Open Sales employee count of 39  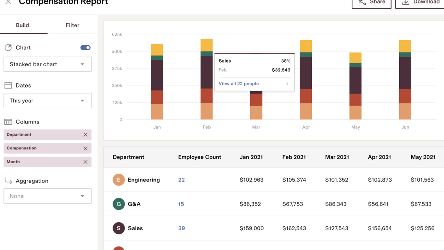pyautogui.click(x=181, y=228)
